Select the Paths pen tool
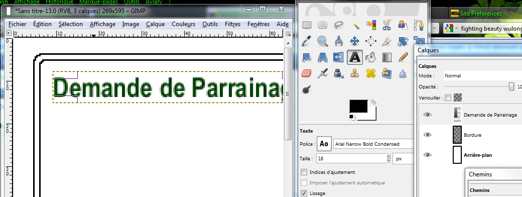The height and width of the screenshot is (197, 522). pos(419,25)
